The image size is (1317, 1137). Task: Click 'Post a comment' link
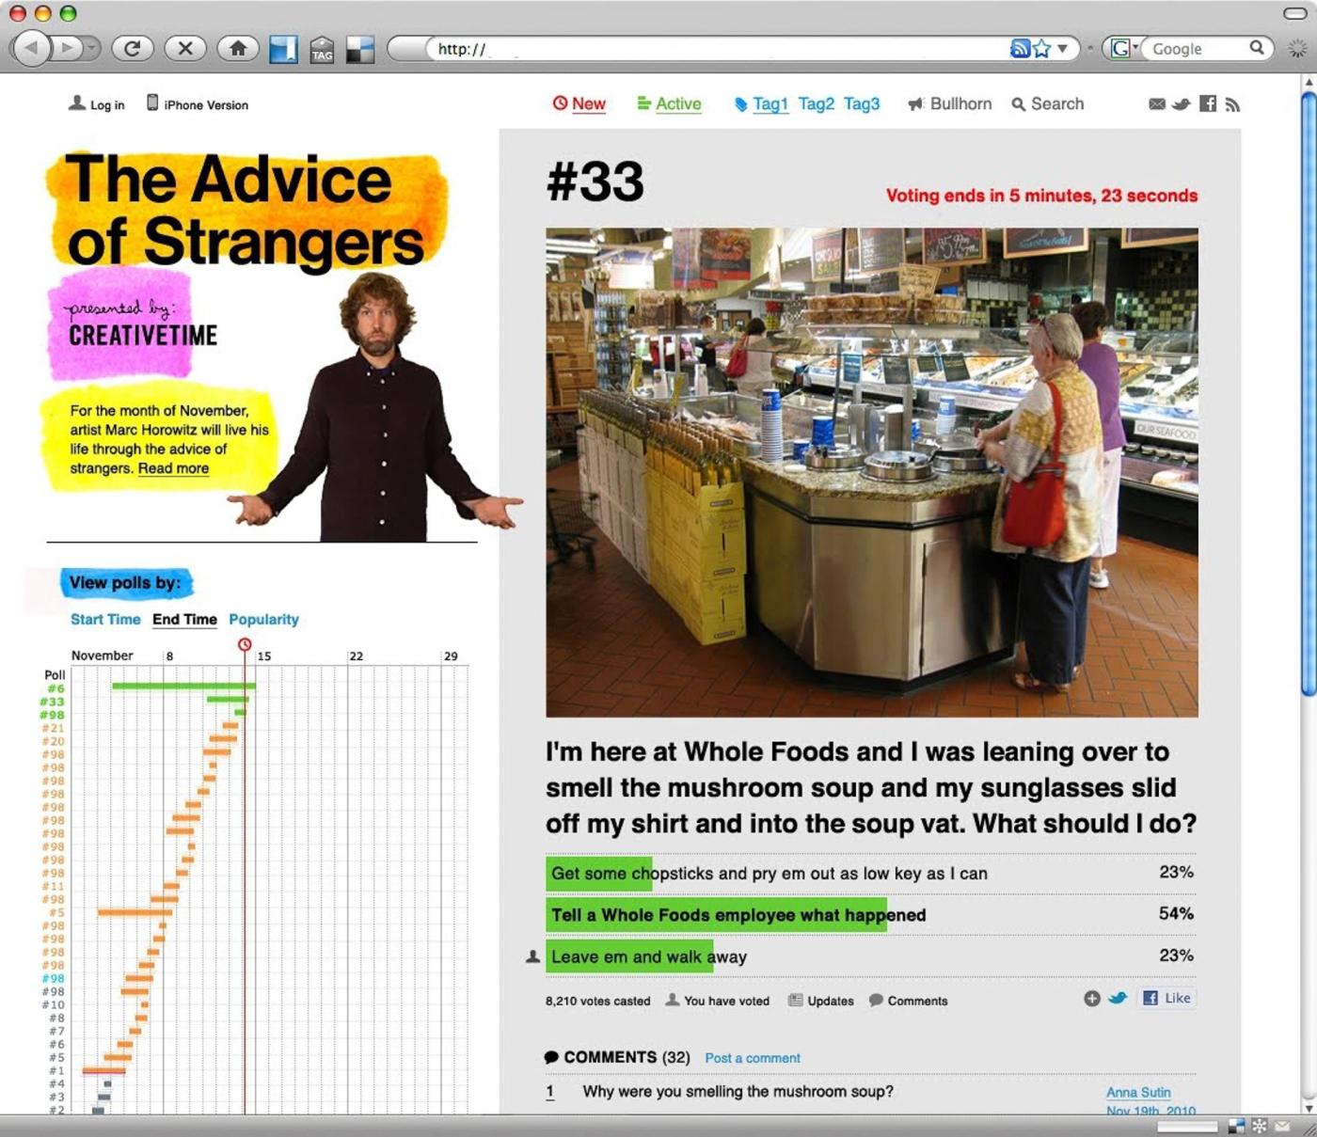(x=753, y=1058)
